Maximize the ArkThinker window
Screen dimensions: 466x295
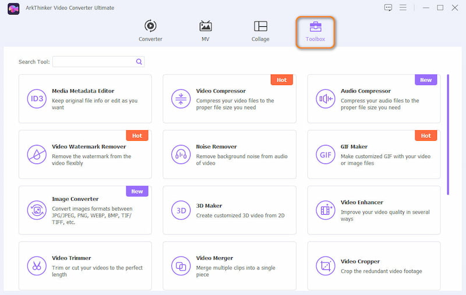click(440, 8)
